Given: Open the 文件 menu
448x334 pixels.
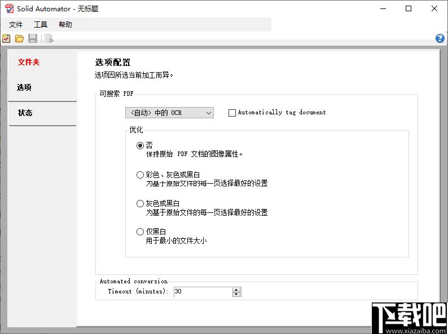Looking at the screenshot, I should click(16, 25).
